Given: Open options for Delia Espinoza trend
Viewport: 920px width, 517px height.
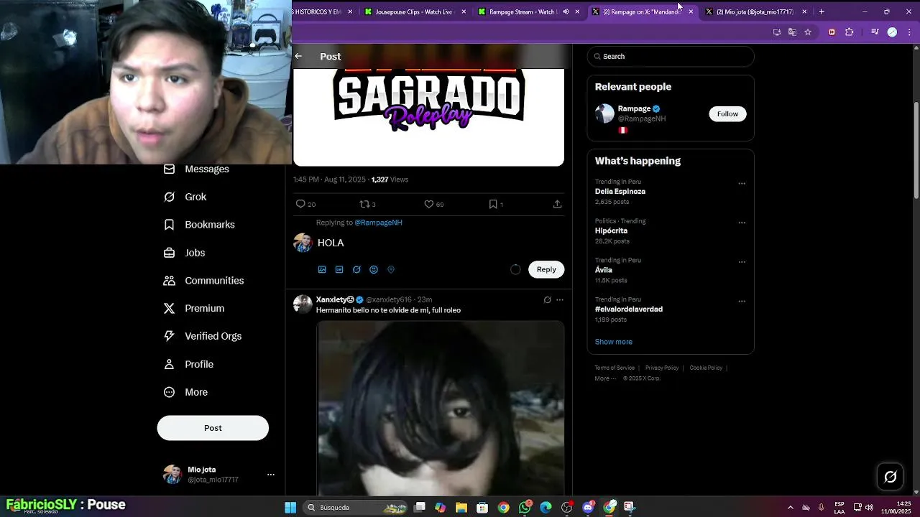Looking at the screenshot, I should point(742,183).
